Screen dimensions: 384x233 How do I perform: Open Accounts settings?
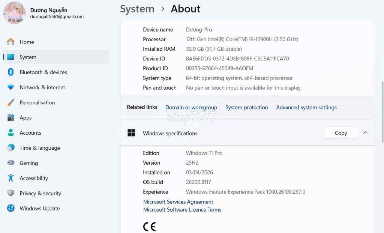30,132
